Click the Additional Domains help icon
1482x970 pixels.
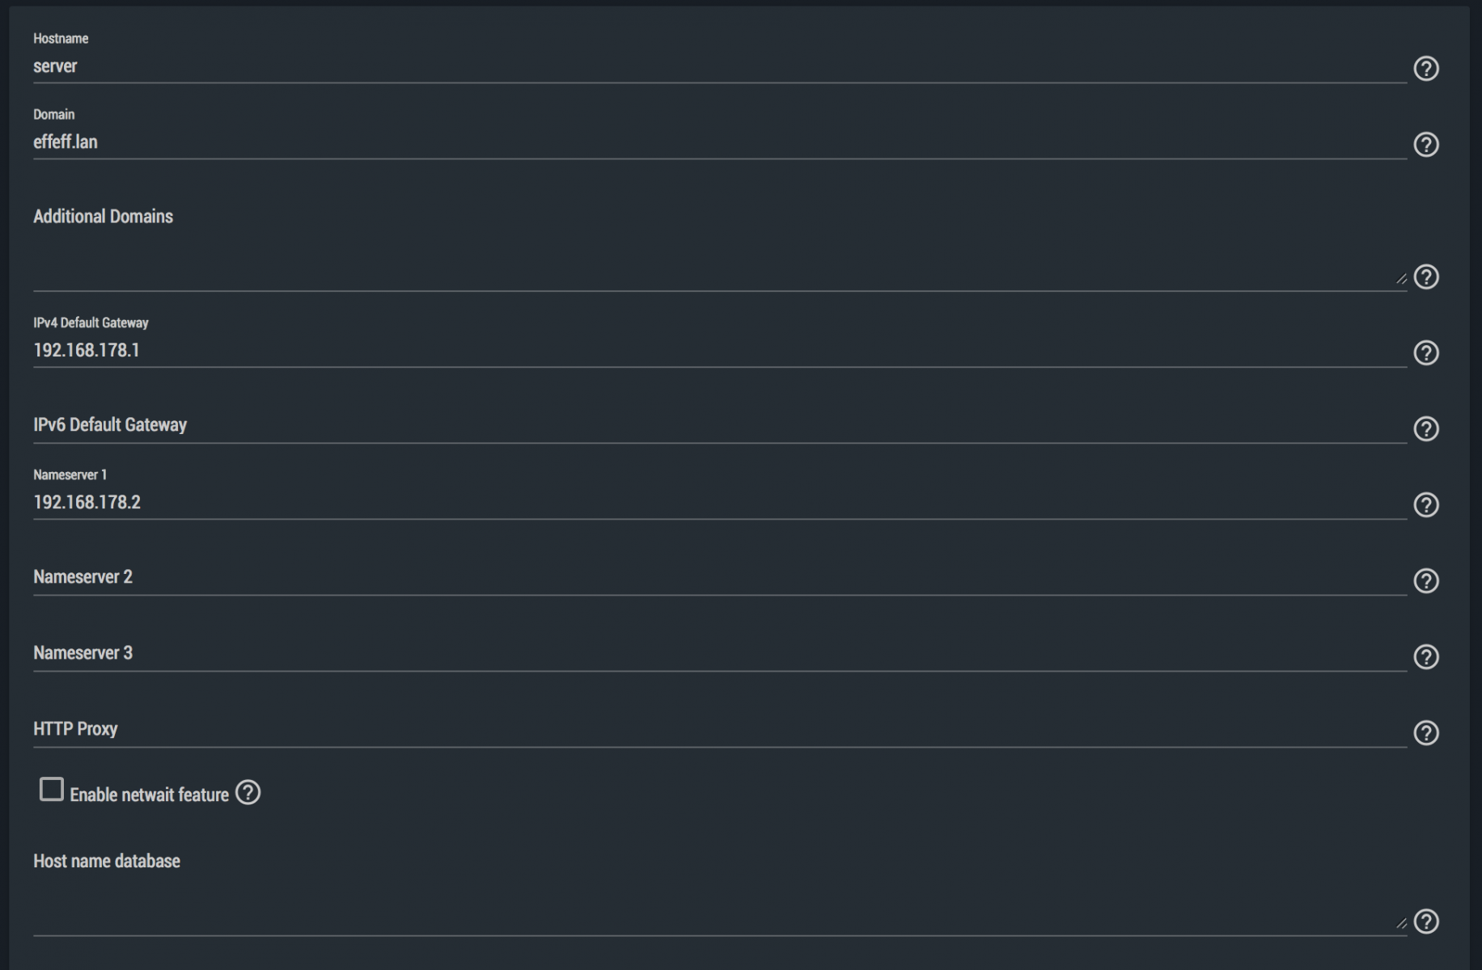(x=1425, y=277)
